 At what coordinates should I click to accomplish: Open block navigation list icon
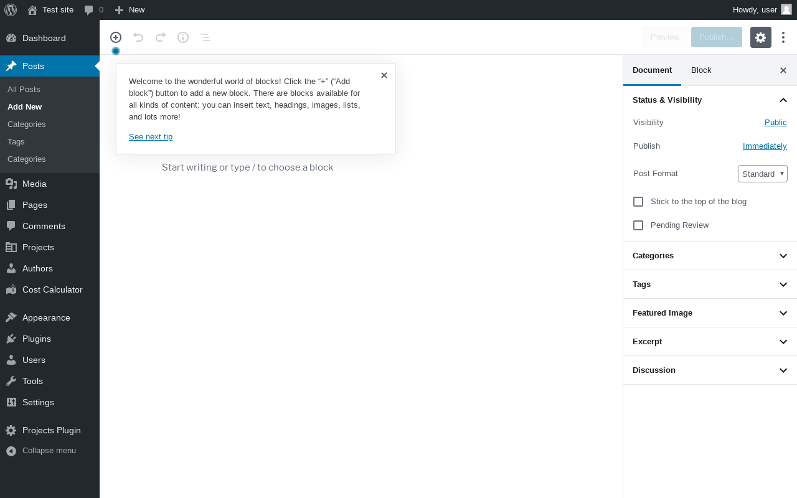[x=205, y=37]
